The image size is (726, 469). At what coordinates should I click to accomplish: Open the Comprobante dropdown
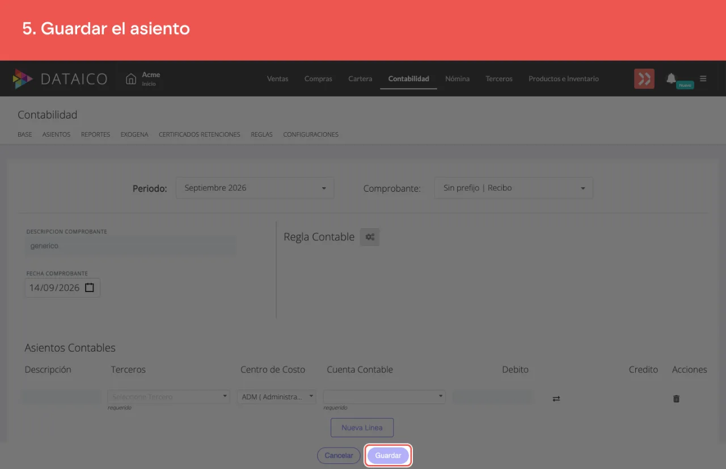(x=514, y=188)
